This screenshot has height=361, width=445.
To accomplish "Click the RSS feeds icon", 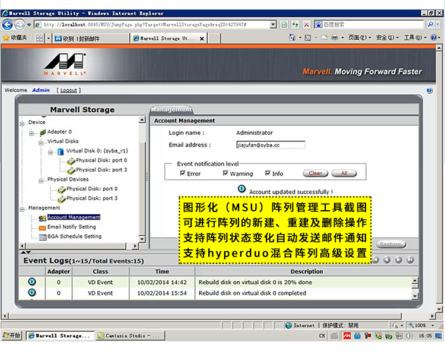I will pyautogui.click(x=308, y=38).
